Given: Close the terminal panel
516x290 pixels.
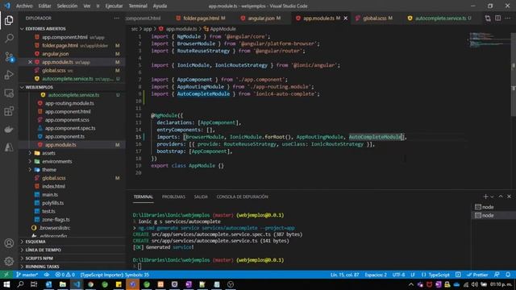Looking at the screenshot, I should [509, 197].
